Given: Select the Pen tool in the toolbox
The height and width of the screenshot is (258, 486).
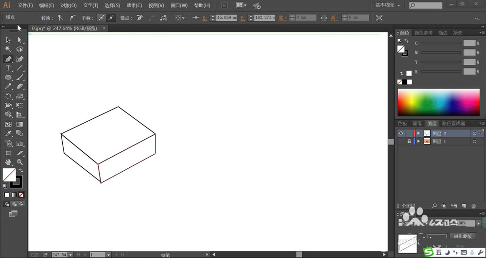Looking at the screenshot, I should tap(8, 59).
